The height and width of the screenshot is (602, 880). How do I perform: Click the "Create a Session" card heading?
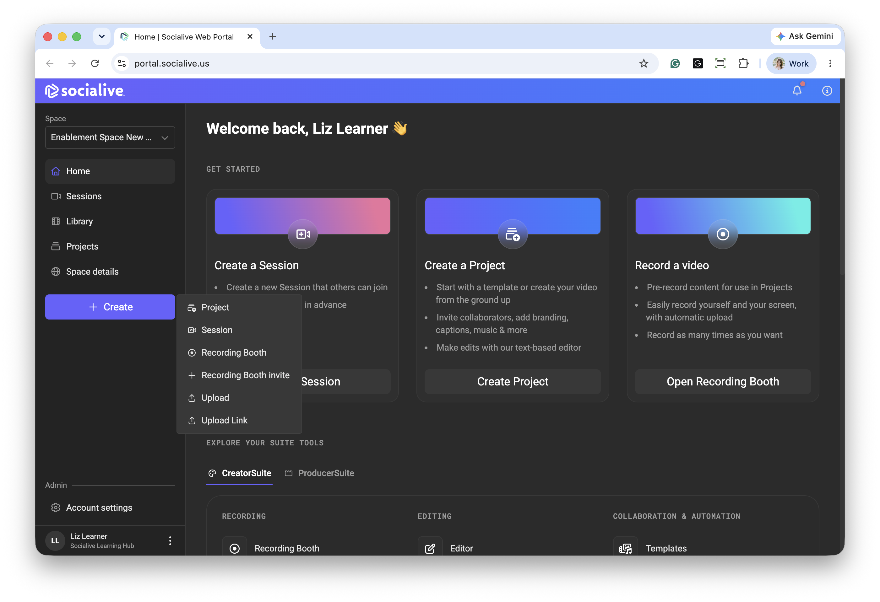257,266
